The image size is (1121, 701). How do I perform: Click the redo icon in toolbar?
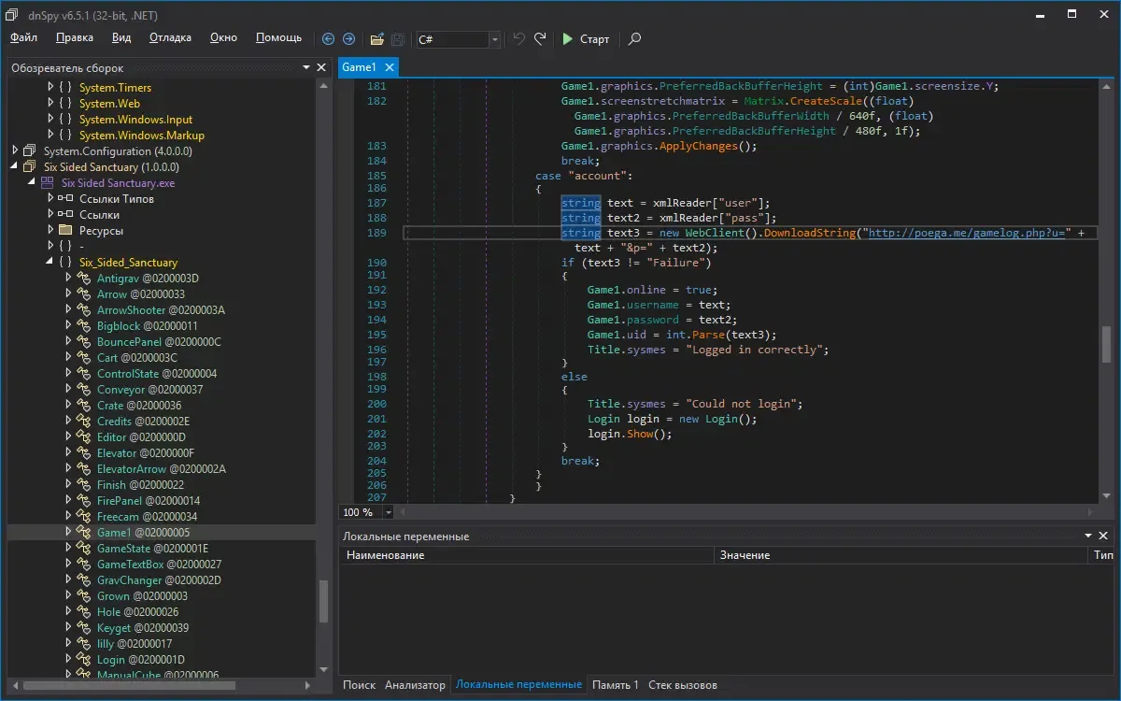pos(540,39)
